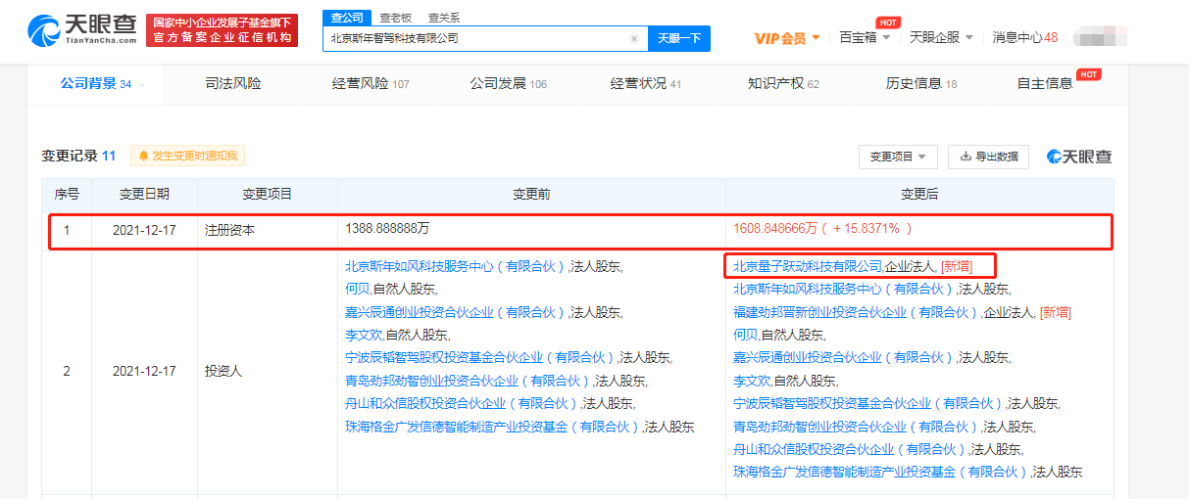The width and height of the screenshot is (1189, 499).
Task: Click the HOT badge above 百宝箱
Action: pyautogui.click(x=887, y=22)
